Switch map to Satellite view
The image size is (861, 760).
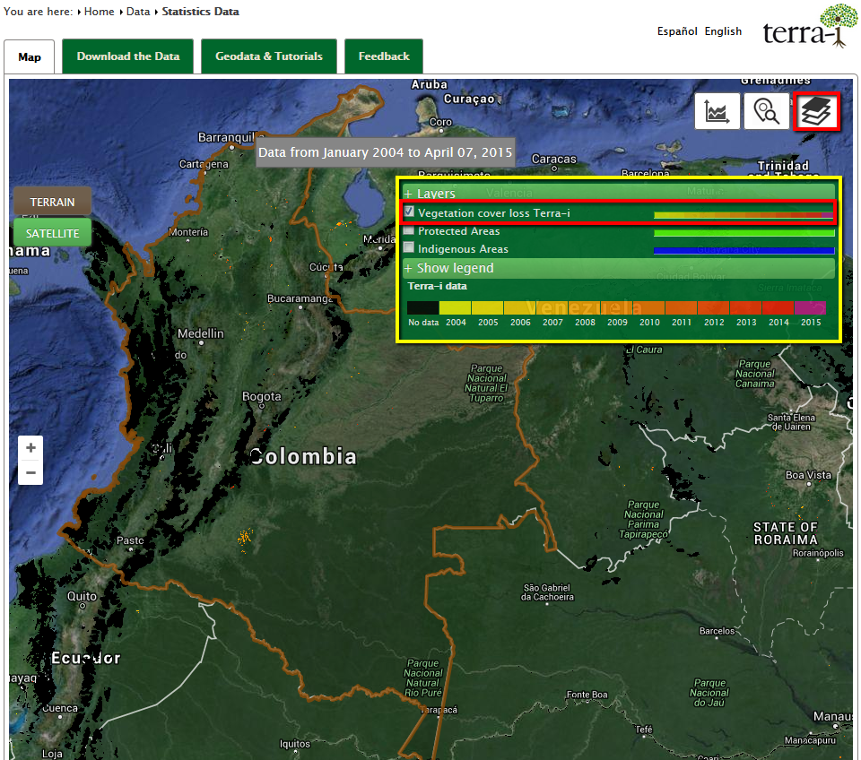[52, 233]
